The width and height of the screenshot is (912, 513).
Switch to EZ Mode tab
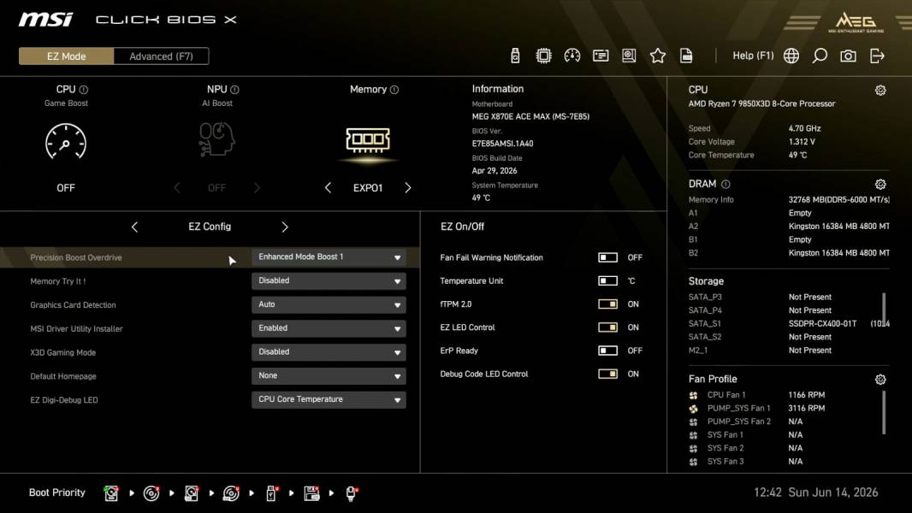click(x=67, y=56)
